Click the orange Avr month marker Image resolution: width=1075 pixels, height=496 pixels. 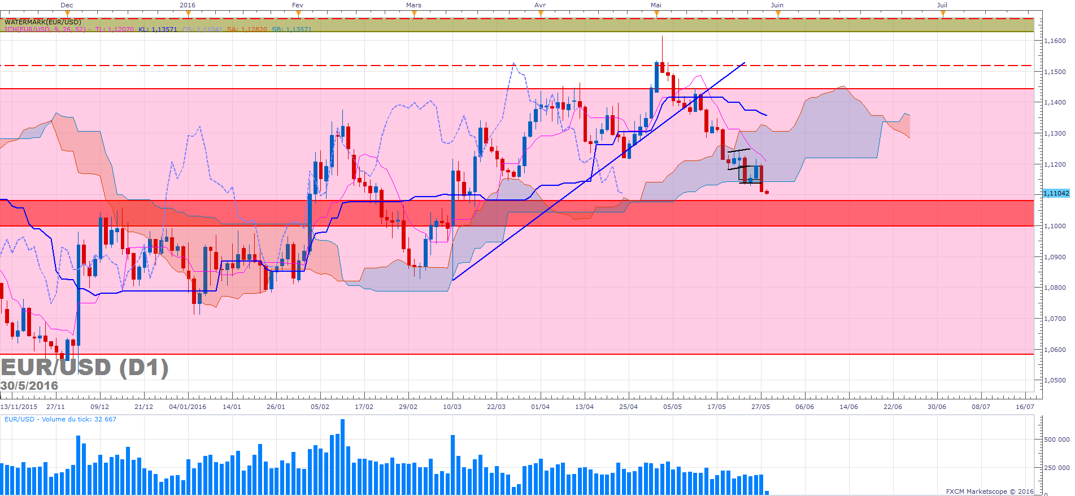click(x=541, y=14)
